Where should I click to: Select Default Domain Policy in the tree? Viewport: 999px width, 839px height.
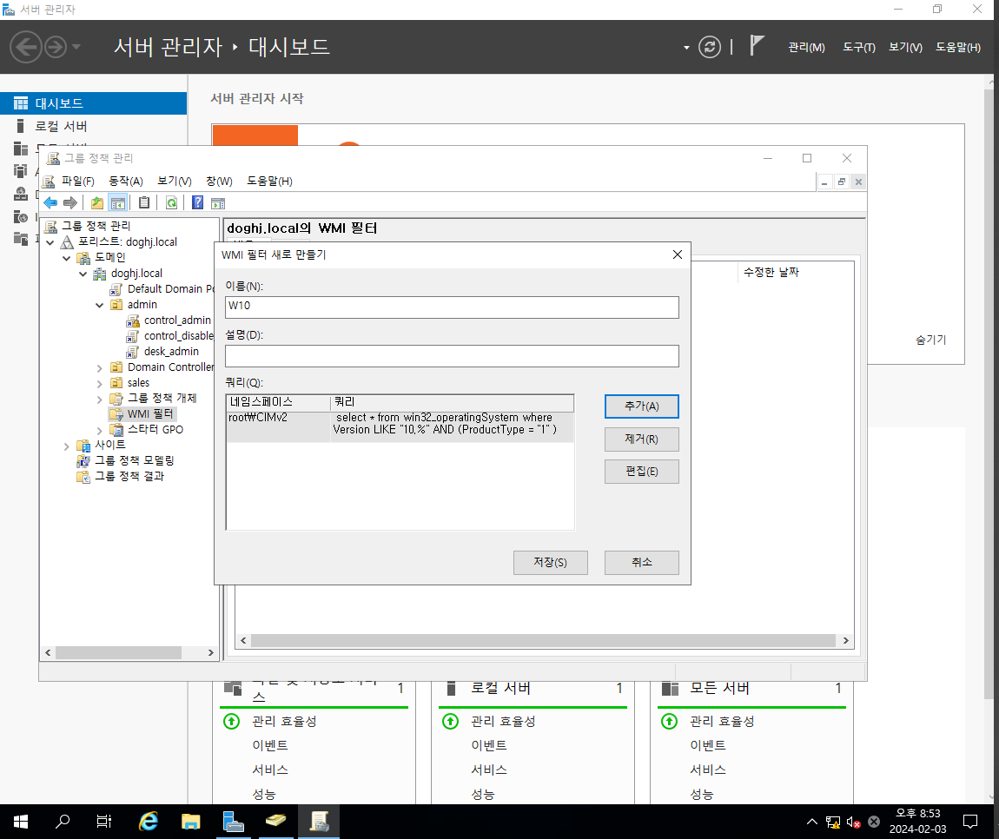(171, 289)
